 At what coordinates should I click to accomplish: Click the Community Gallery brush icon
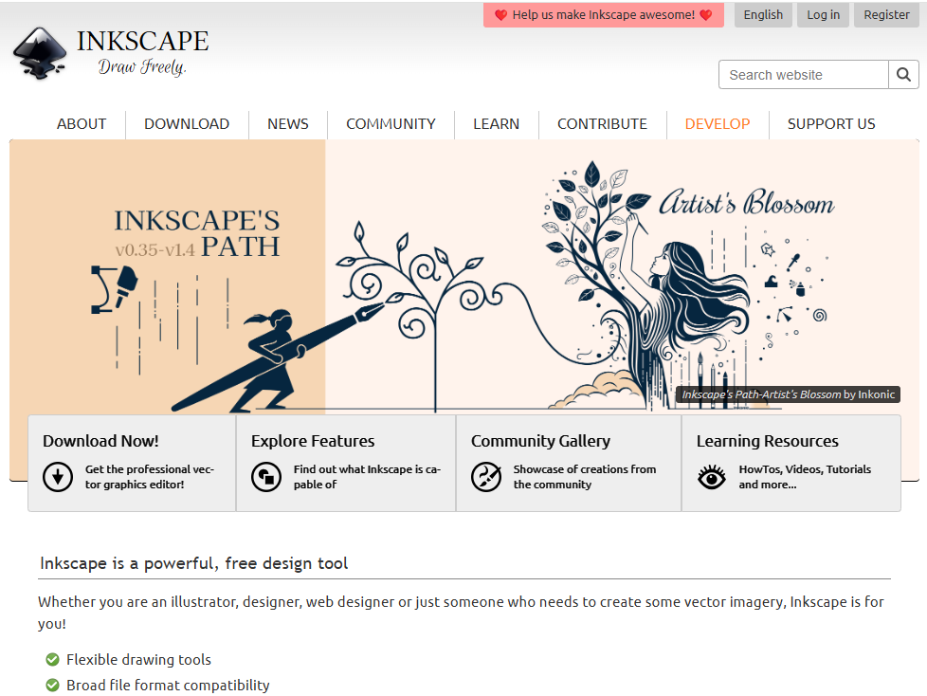tap(486, 476)
